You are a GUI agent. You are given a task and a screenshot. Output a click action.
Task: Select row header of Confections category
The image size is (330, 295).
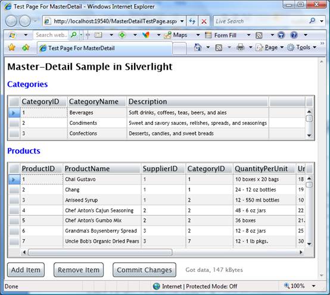[14, 133]
